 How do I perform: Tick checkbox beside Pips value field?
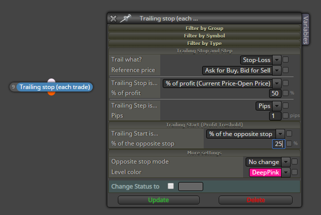pos(286,115)
